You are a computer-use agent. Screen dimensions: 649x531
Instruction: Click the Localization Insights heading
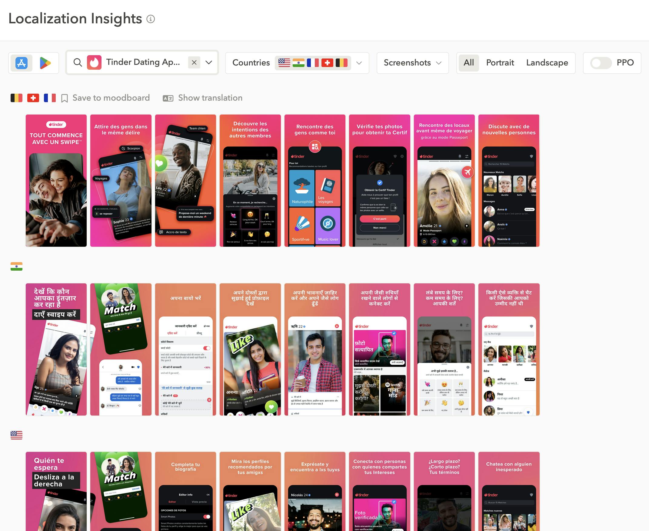pyautogui.click(x=75, y=18)
